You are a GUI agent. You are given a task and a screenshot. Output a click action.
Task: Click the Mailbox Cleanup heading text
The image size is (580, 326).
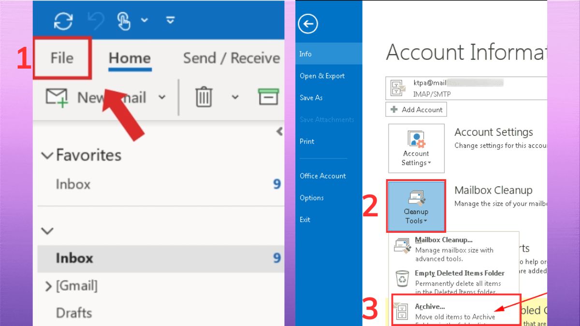(493, 190)
